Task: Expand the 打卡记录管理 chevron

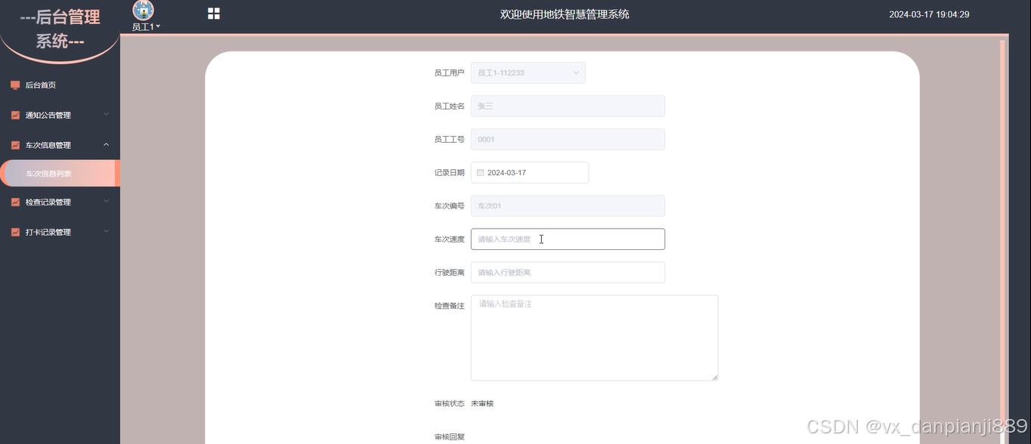Action: (x=106, y=232)
